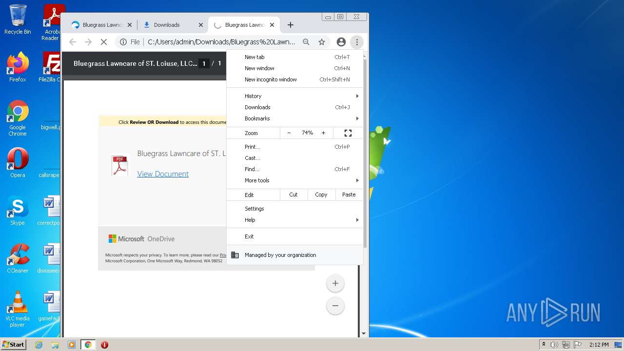Screen dimensions: 624x351
Task: Expand the History submenu
Action: pyautogui.click(x=295, y=96)
